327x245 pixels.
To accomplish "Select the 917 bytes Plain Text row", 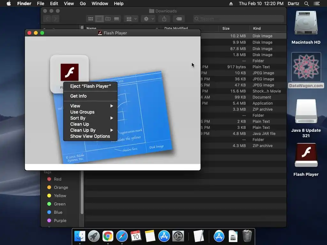I will [243, 67].
